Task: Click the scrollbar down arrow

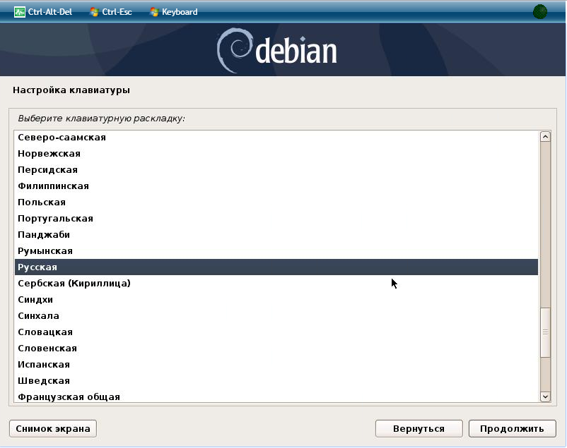Action: [545, 396]
